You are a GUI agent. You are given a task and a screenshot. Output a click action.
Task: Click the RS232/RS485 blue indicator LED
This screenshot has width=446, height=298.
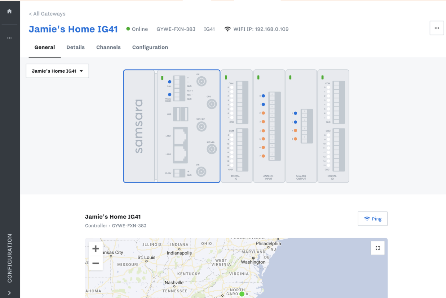tap(170, 95)
